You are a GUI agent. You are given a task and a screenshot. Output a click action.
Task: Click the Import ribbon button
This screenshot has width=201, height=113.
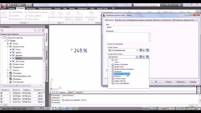click(4, 14)
